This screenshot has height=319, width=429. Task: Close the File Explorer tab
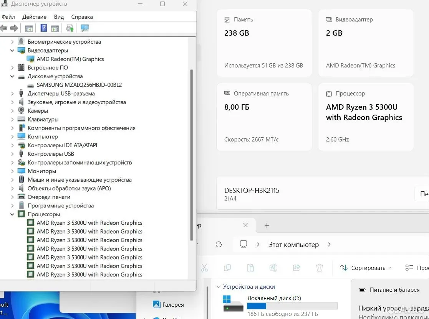245,225
